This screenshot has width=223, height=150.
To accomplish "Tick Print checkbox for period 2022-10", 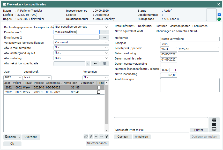I will tap(99, 87).
